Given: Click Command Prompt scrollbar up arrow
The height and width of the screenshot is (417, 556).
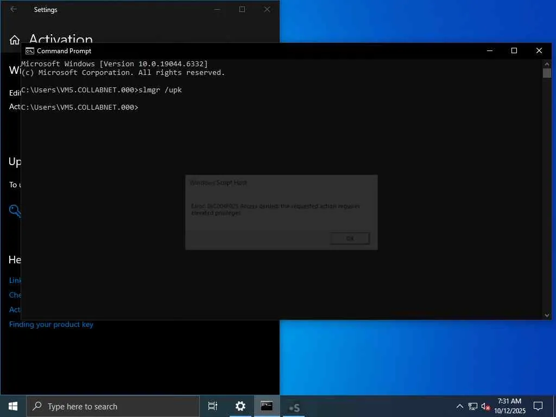Looking at the screenshot, I should coord(547,64).
